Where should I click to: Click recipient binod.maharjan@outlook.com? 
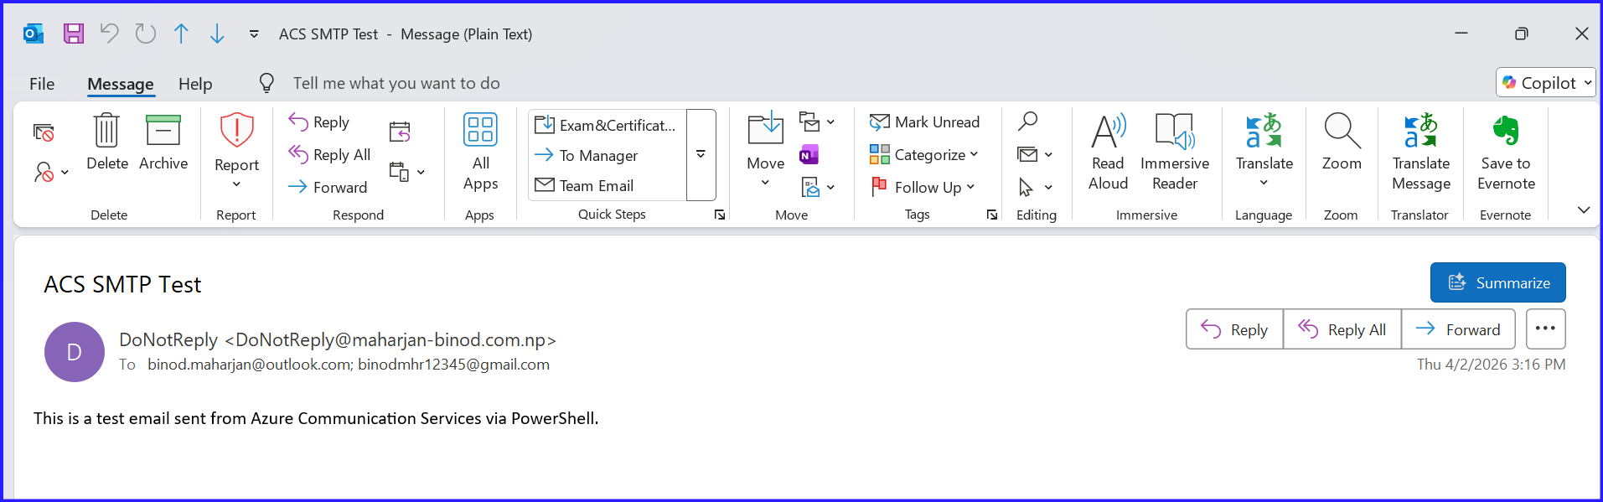[249, 365]
